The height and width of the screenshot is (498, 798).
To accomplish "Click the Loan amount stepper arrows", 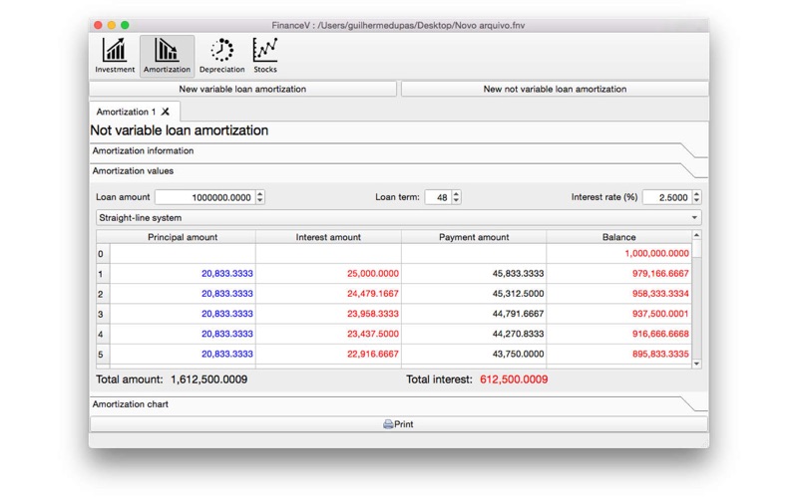I will click(260, 197).
